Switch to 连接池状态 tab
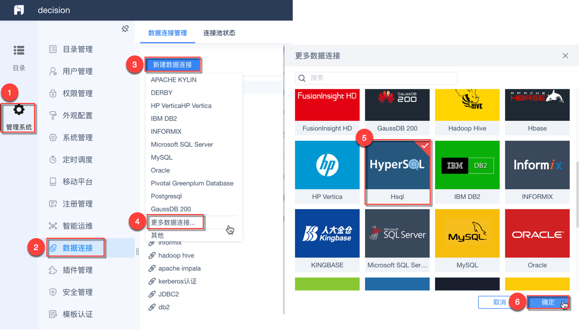The width and height of the screenshot is (579, 331). pyautogui.click(x=219, y=33)
